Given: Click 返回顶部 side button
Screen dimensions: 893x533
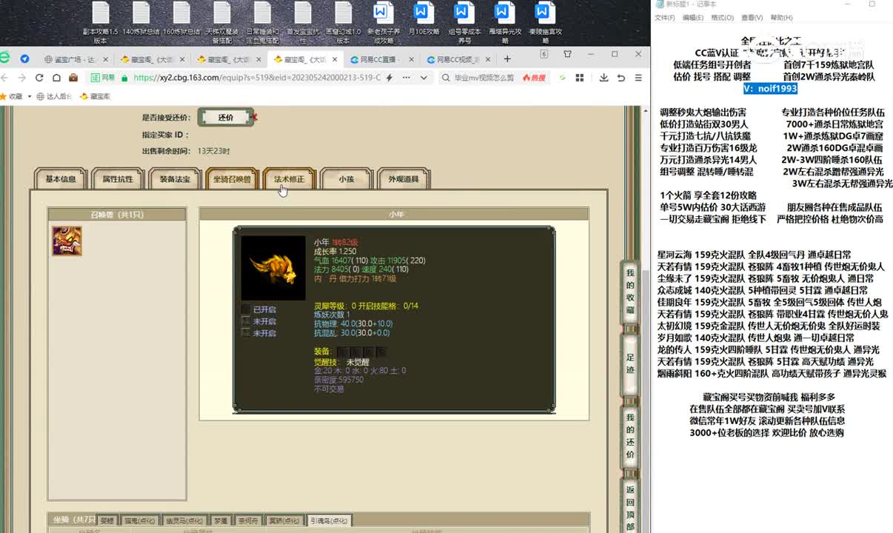Looking at the screenshot, I should 630,506.
